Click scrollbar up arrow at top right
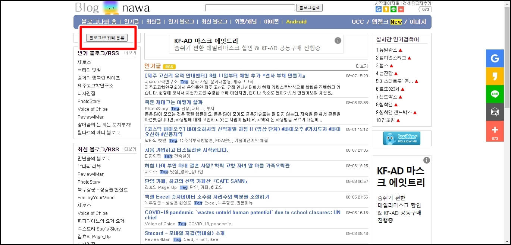The height and width of the screenshot is (245, 511). pyautogui.click(x=507, y=3)
